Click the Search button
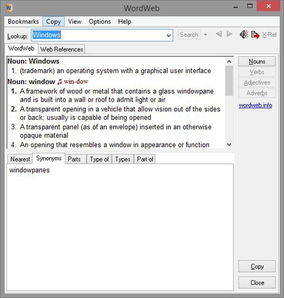This screenshot has width=284, height=298. click(189, 35)
